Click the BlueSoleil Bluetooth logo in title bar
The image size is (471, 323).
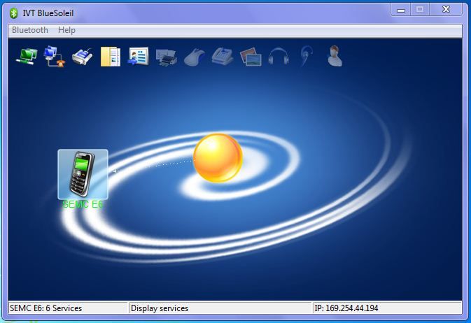click(13, 13)
